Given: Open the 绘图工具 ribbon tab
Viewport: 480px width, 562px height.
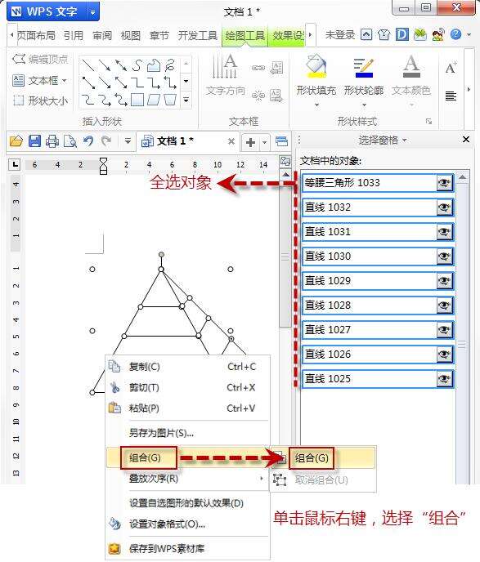Looking at the screenshot, I should point(244,35).
